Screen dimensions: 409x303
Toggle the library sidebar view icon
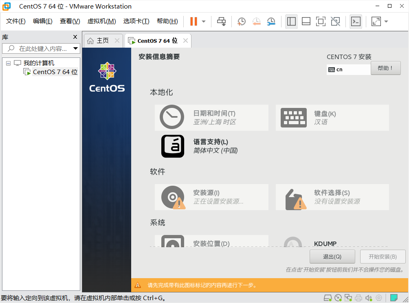[291, 22]
